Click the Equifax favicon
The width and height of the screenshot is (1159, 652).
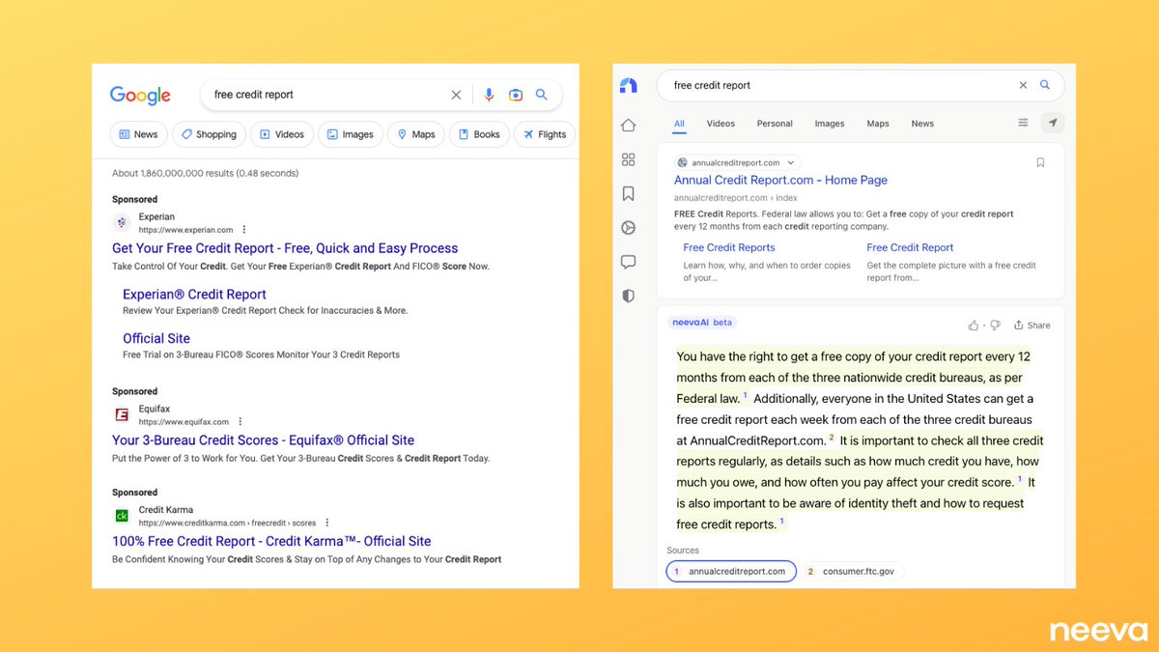[122, 415]
